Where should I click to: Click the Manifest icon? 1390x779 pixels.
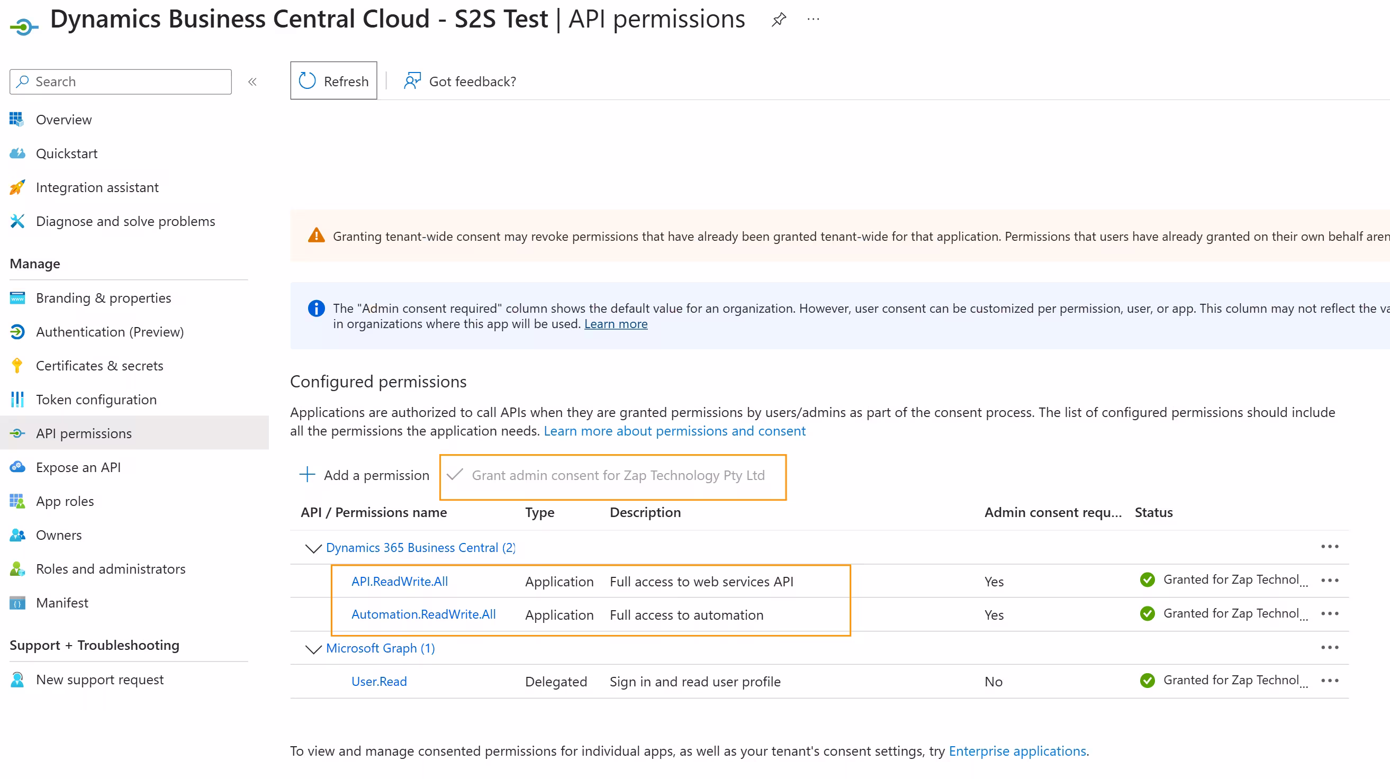point(17,603)
